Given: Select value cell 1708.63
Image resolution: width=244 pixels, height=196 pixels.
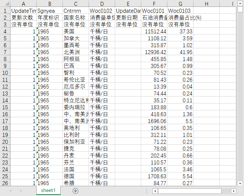Looking at the screenshot, I should click(154, 176).
